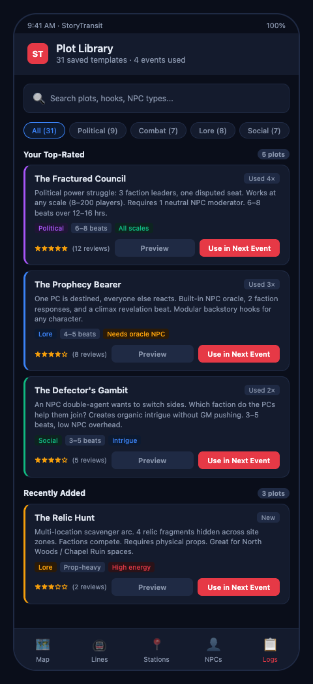313x684 pixels.
Task: Open the Lines train icon
Action: pyautogui.click(x=100, y=645)
